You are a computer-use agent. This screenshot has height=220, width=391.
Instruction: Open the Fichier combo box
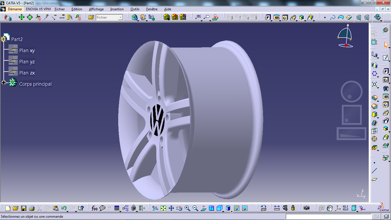click(x=109, y=17)
